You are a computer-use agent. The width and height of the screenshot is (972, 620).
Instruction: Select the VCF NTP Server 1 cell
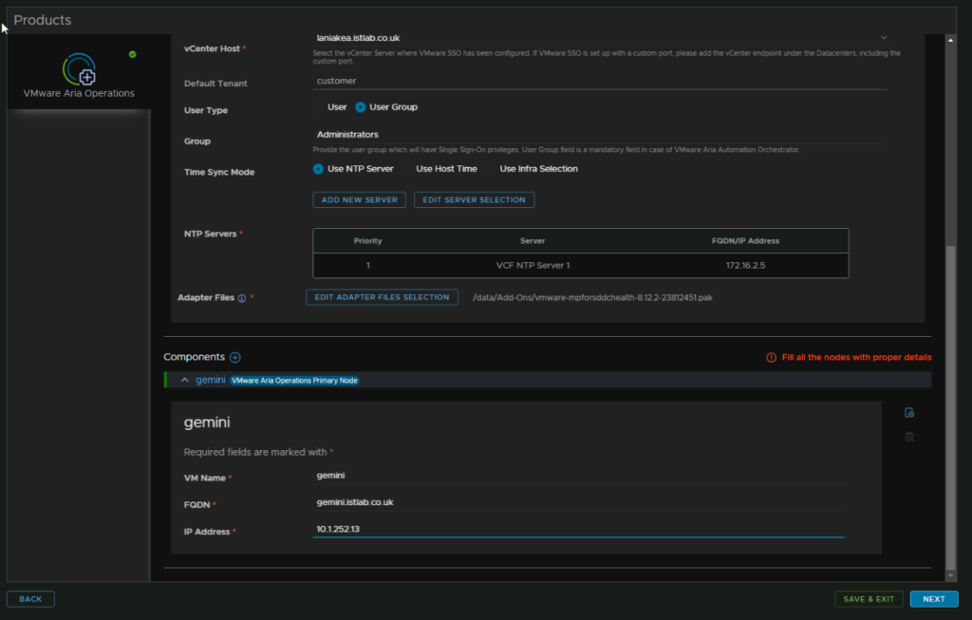click(x=533, y=265)
